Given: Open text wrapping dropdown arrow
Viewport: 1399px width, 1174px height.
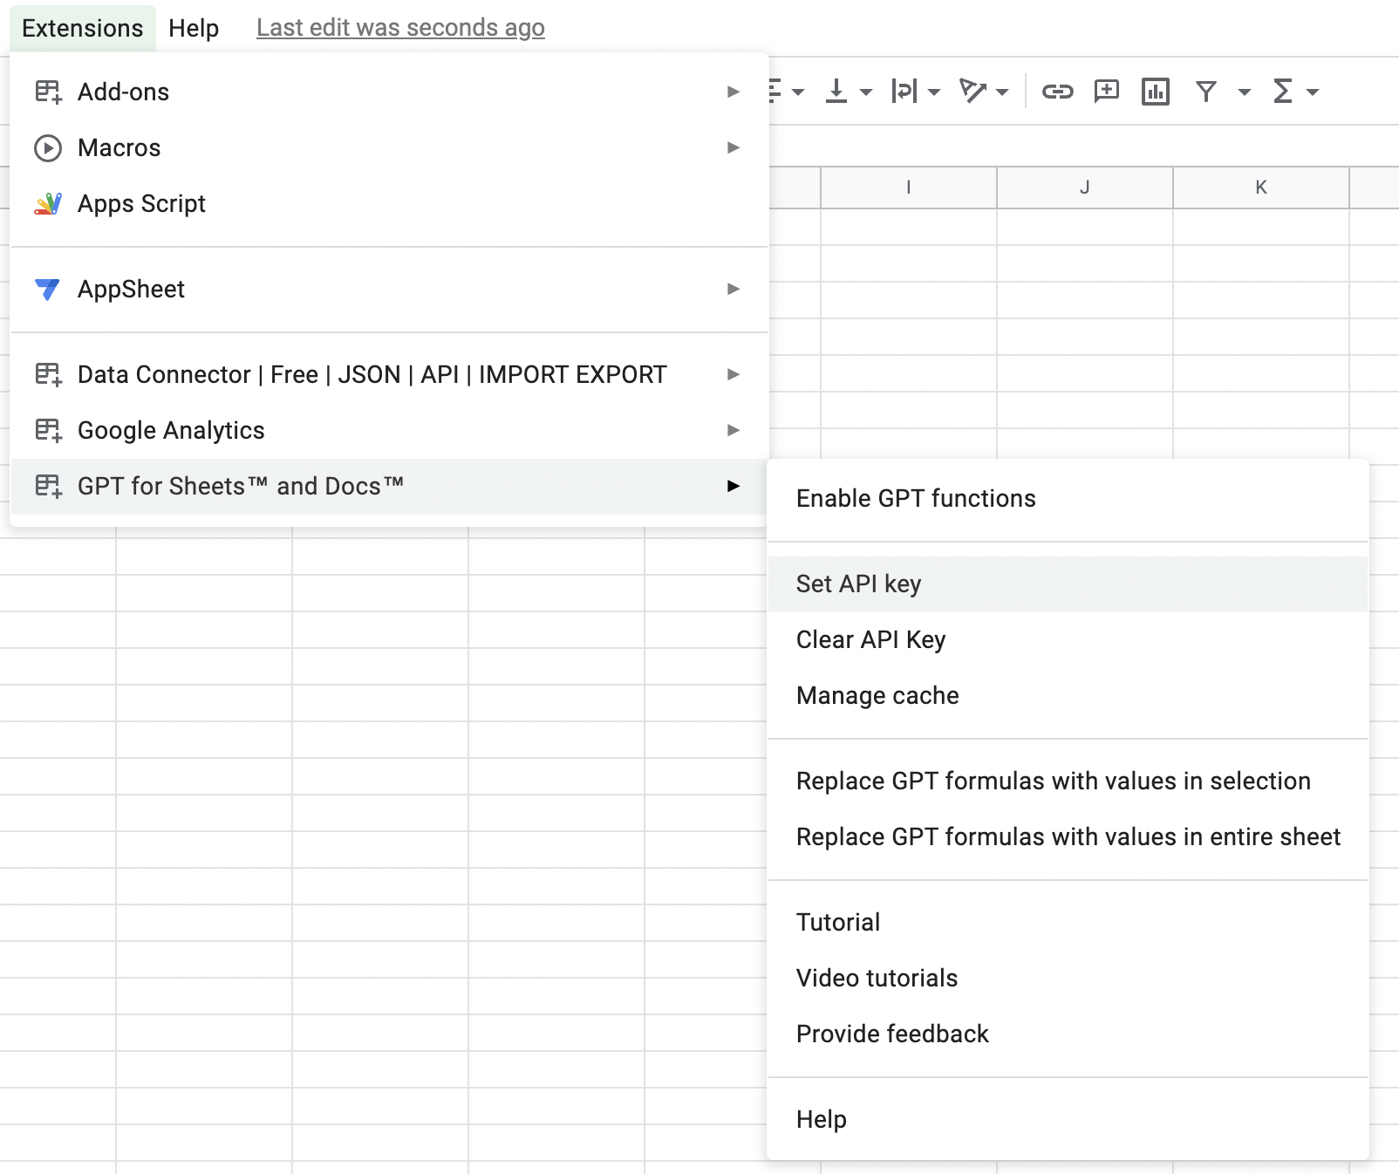Looking at the screenshot, I should [934, 92].
